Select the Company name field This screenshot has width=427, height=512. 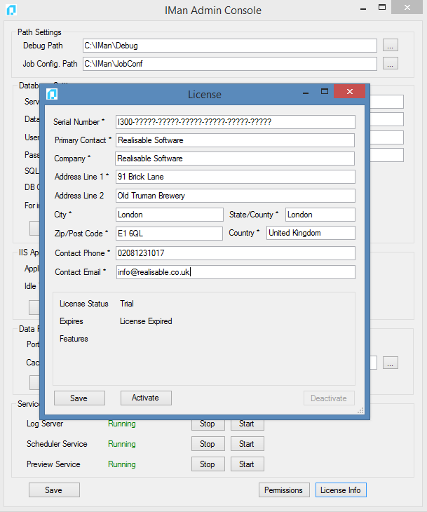(x=235, y=159)
